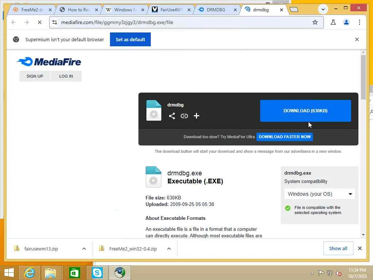373x280 pixels.
Task: Expand FreeMe2_win32-0.4.zip download options
Action: [x=169, y=249]
